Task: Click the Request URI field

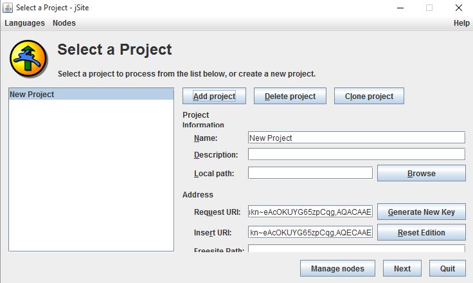Action: (x=310, y=212)
